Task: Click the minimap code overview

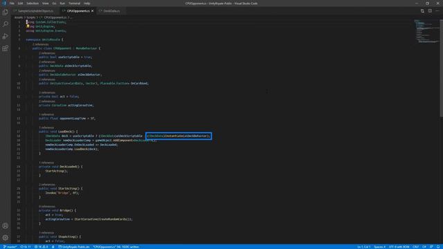Action: [426, 32]
